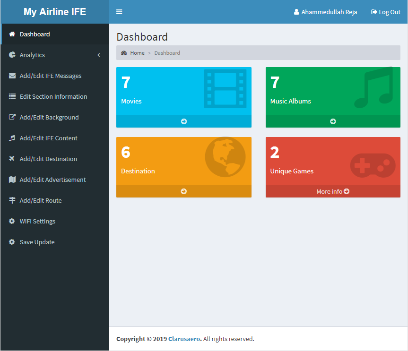Image resolution: width=408 pixels, height=351 pixels.
Task: Go to Home in the breadcrumb
Action: (137, 53)
